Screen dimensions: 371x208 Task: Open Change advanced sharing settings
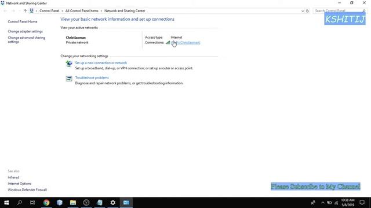click(x=26, y=40)
